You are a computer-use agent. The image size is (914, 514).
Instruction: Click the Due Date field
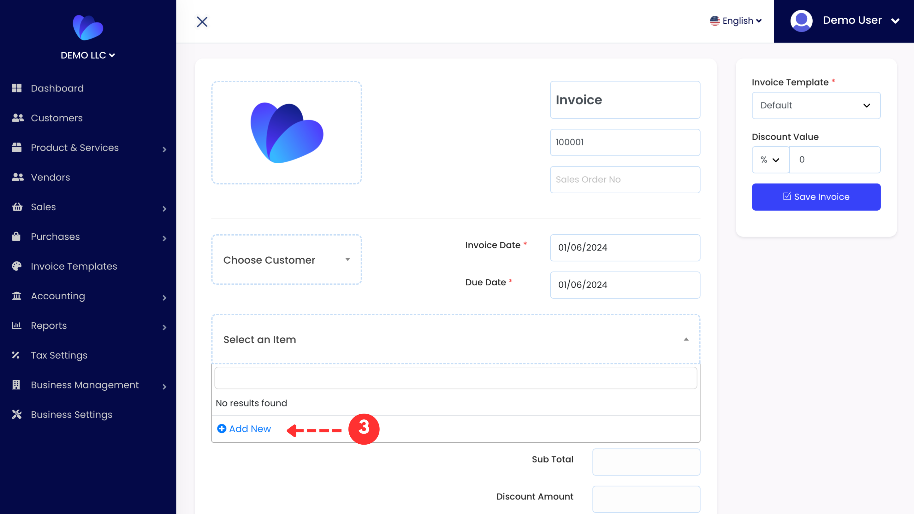[x=625, y=285]
